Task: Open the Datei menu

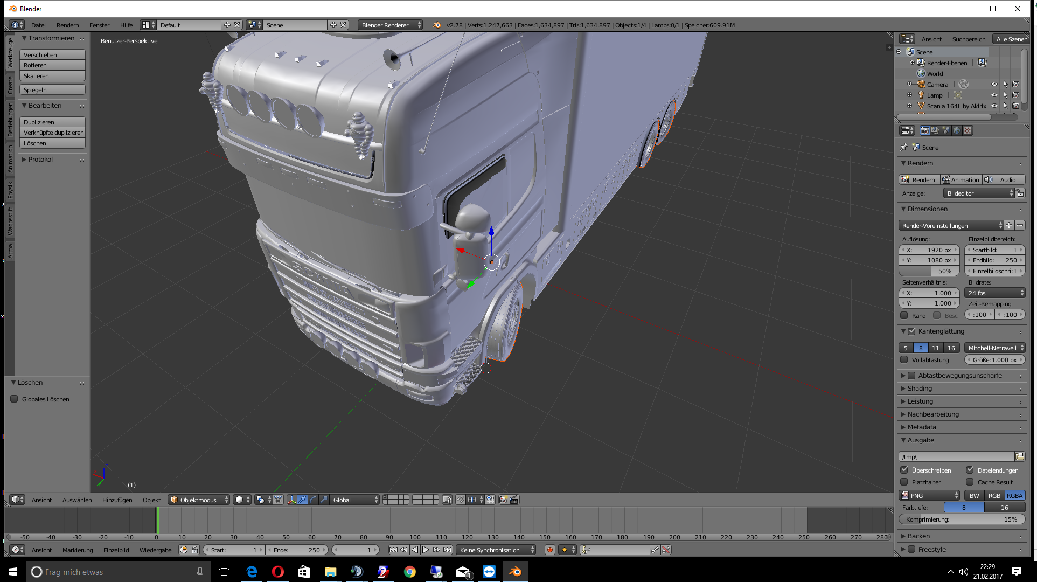Action: click(38, 25)
